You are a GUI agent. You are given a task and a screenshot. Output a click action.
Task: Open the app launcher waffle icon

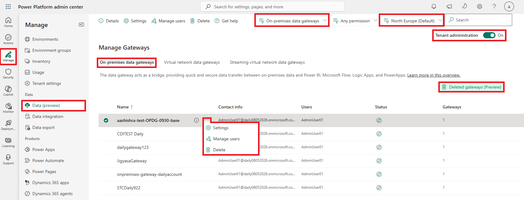tap(8, 7)
